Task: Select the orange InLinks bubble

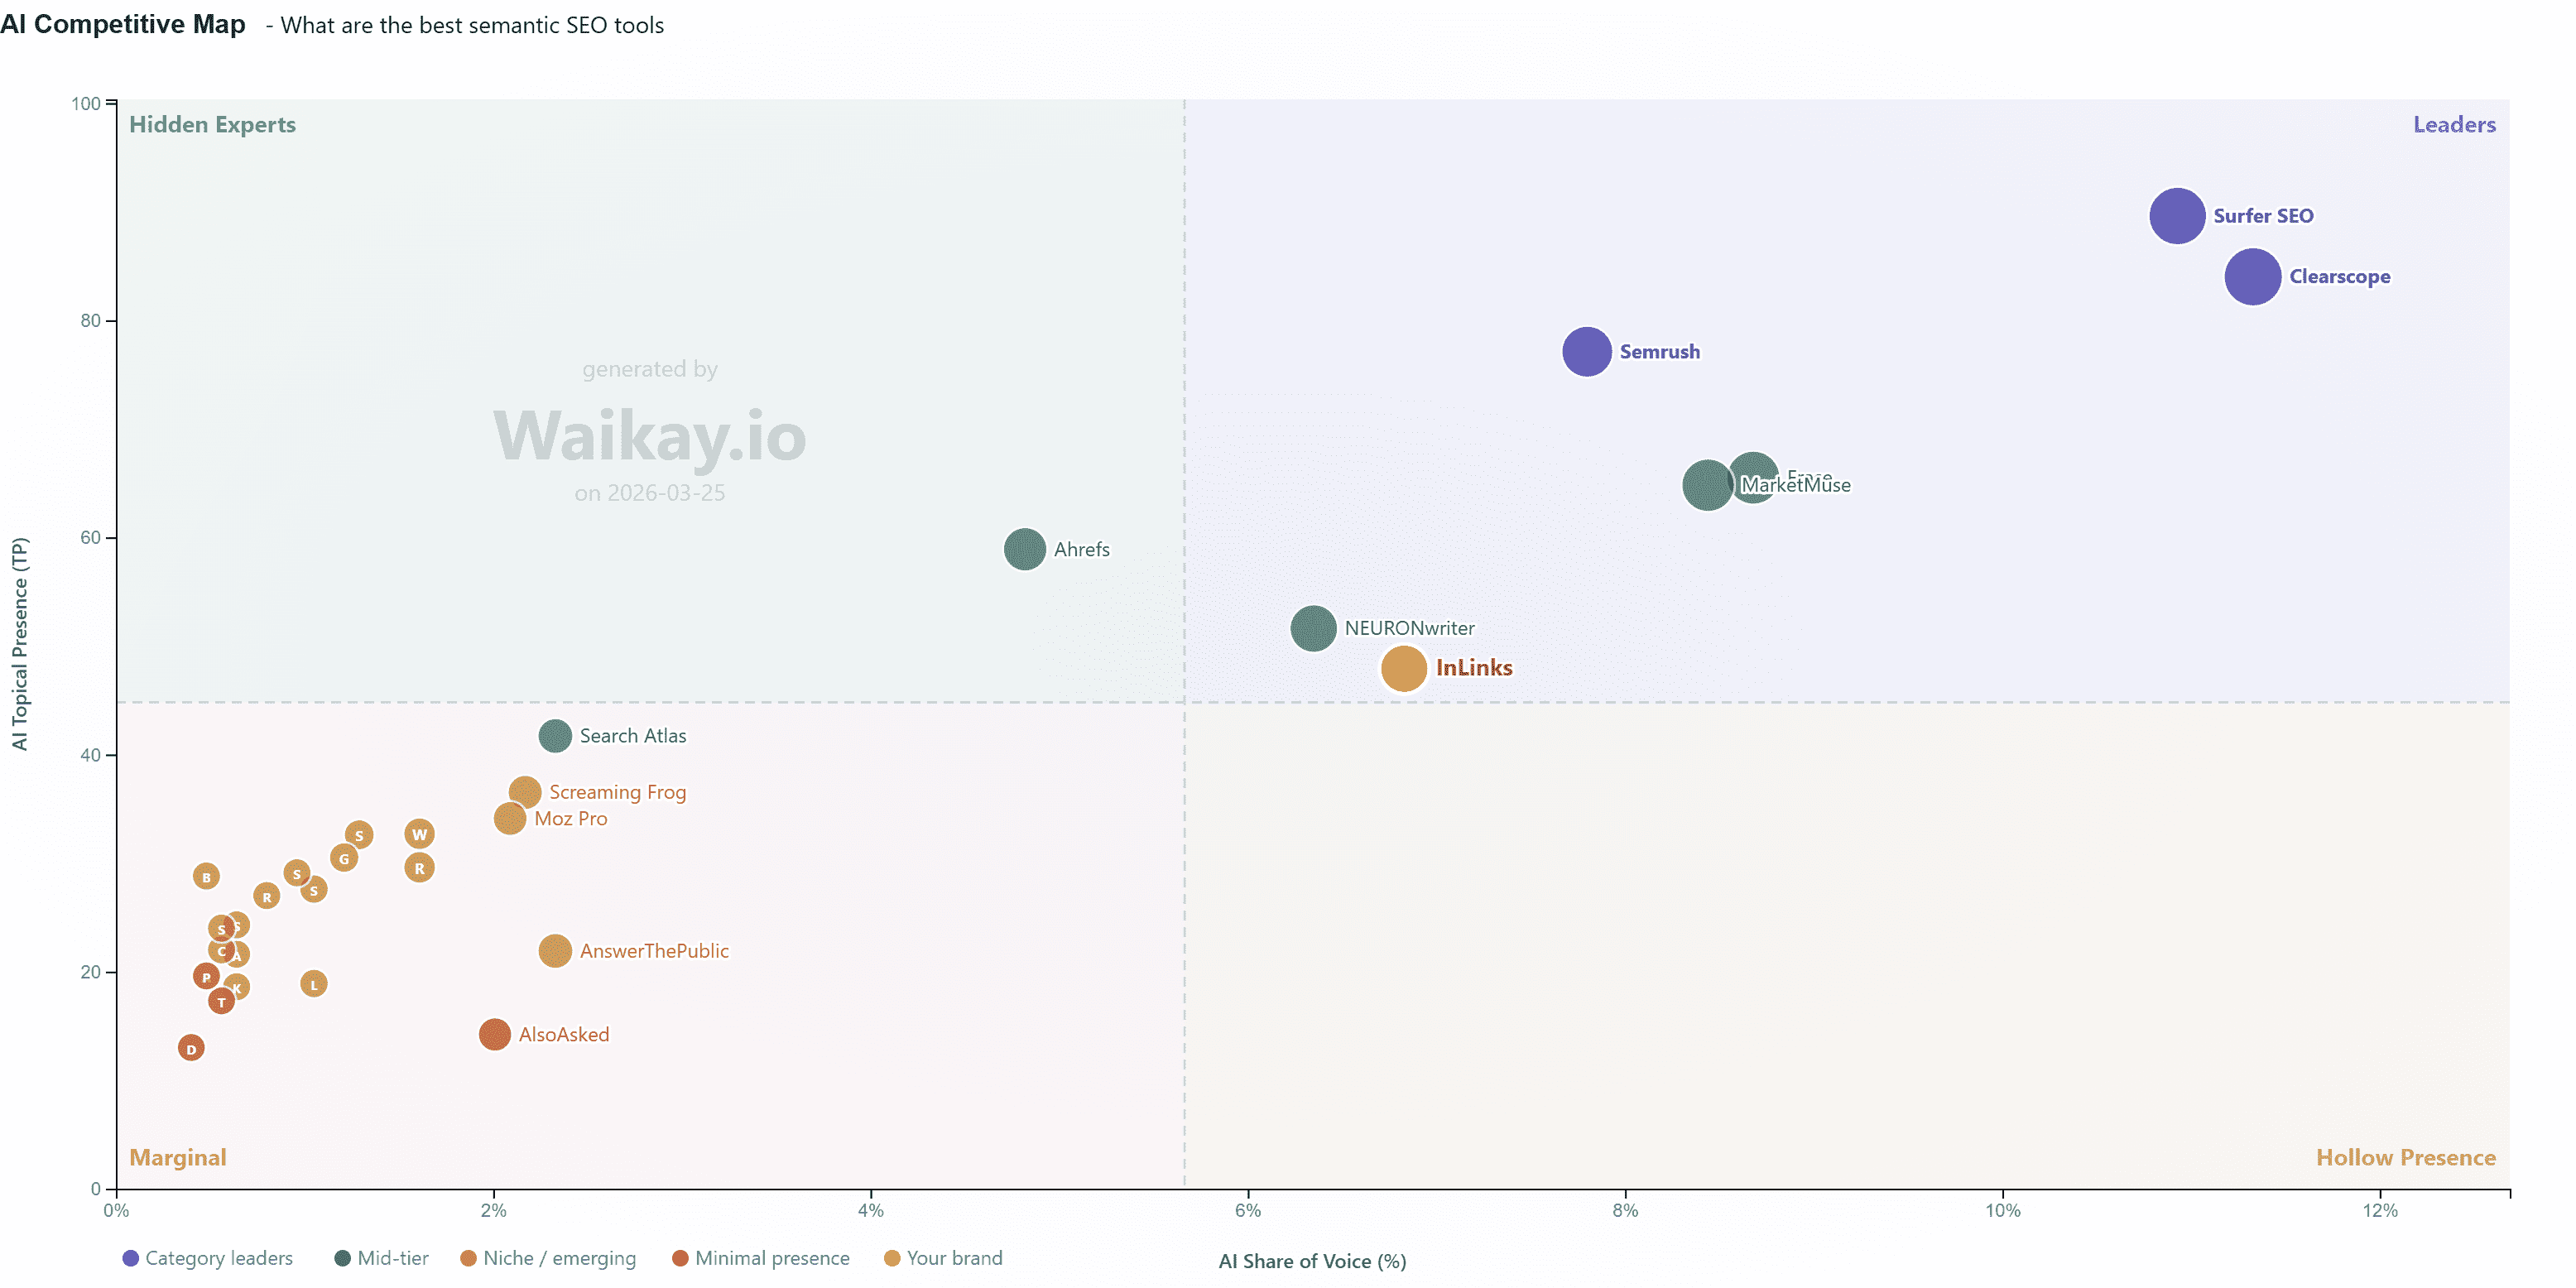Action: [1403, 668]
